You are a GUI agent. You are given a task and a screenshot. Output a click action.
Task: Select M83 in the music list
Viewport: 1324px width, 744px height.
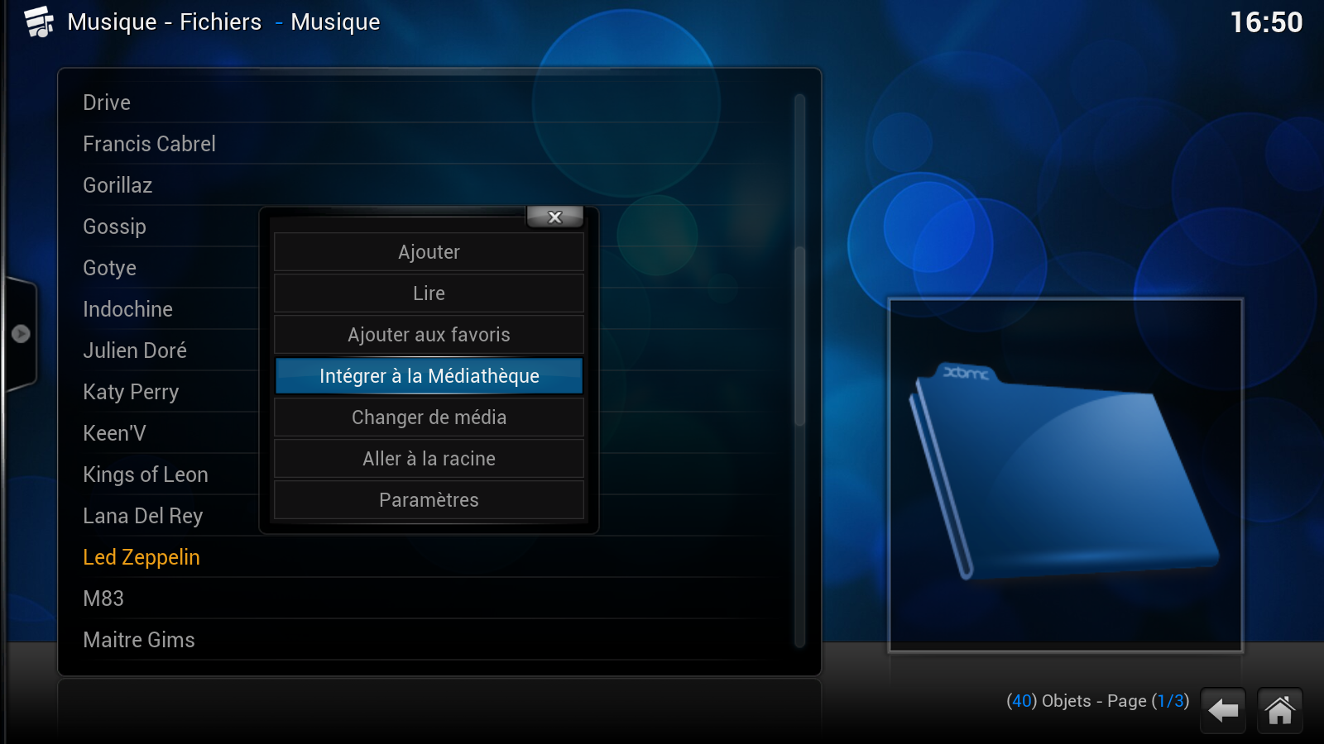pyautogui.click(x=103, y=599)
